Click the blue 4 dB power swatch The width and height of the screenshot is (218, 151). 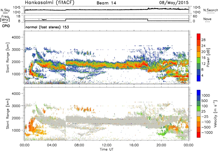pyautogui.click(x=199, y=78)
